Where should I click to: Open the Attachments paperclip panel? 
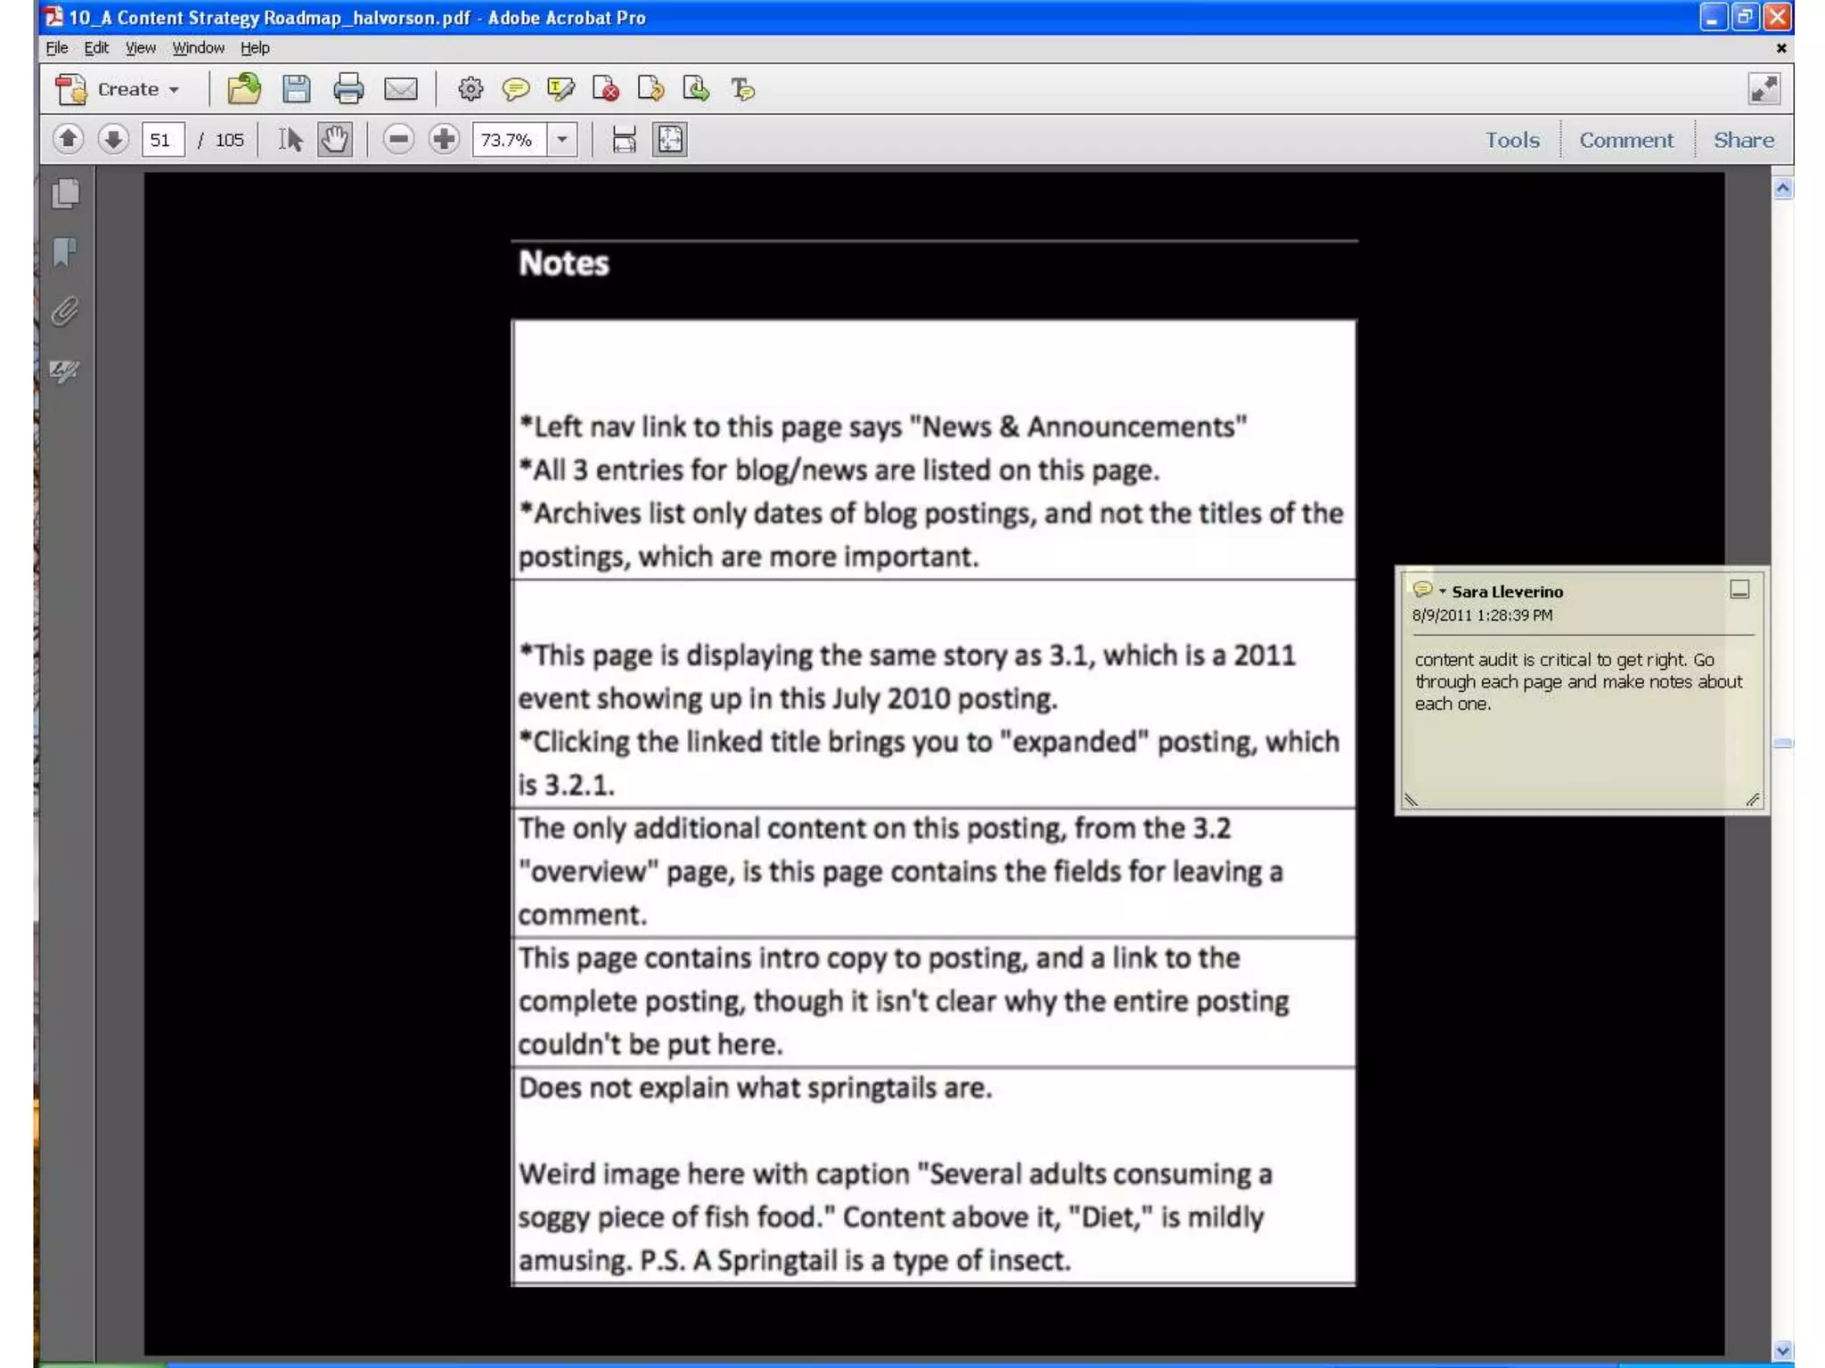point(65,312)
